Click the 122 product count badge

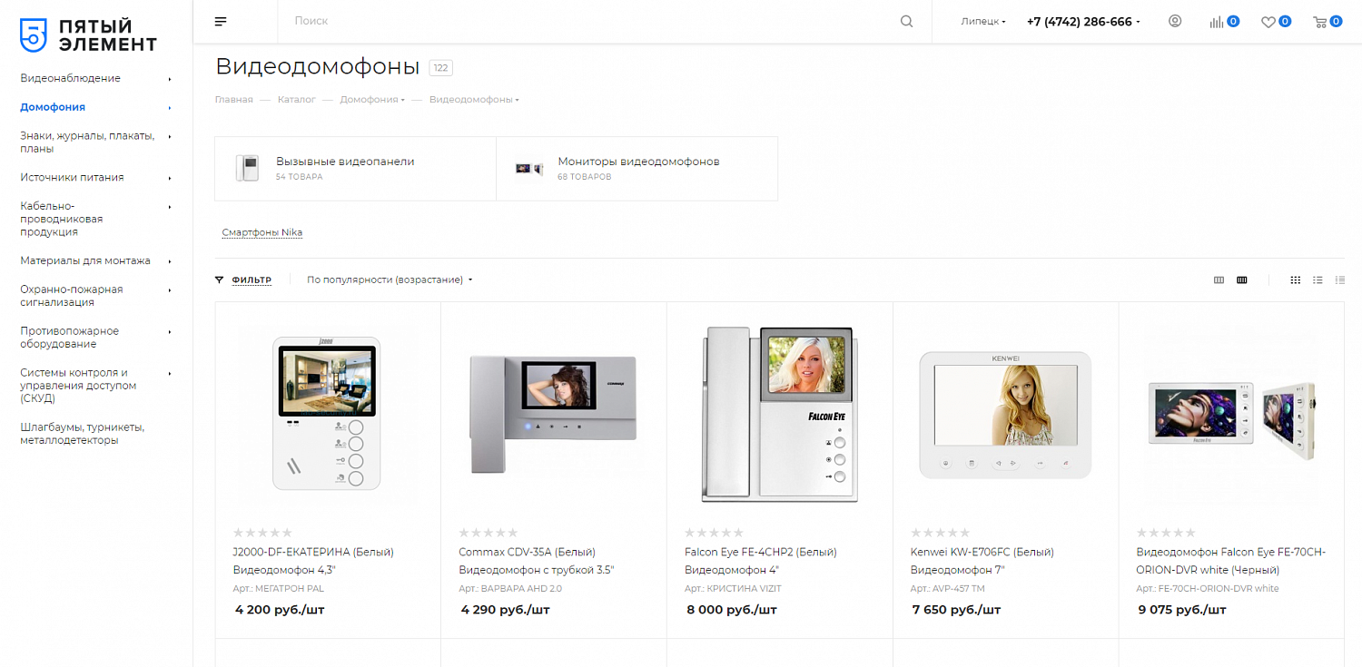(x=440, y=68)
